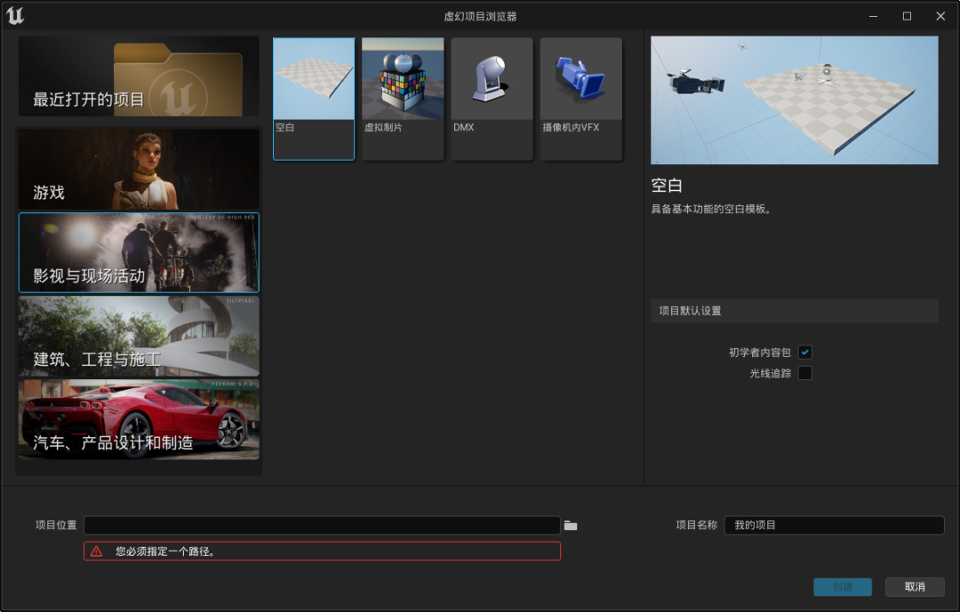Select the 建筑、工程与施工 category

[139, 336]
